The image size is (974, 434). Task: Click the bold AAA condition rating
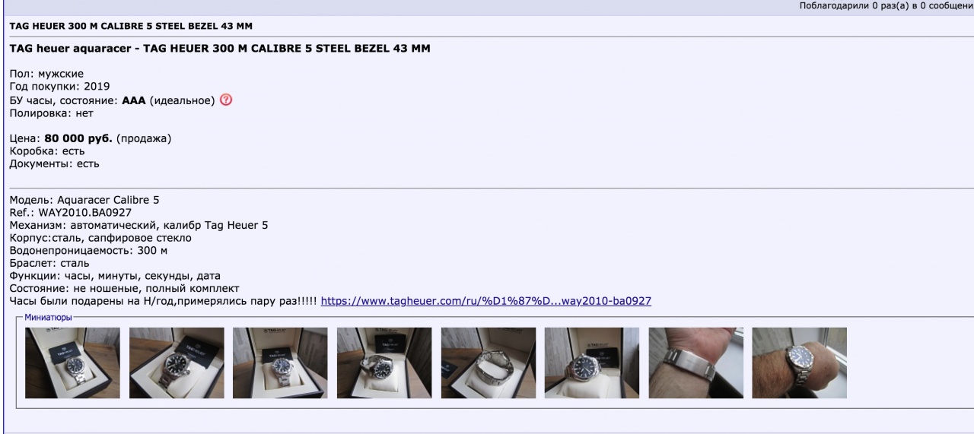(x=134, y=100)
